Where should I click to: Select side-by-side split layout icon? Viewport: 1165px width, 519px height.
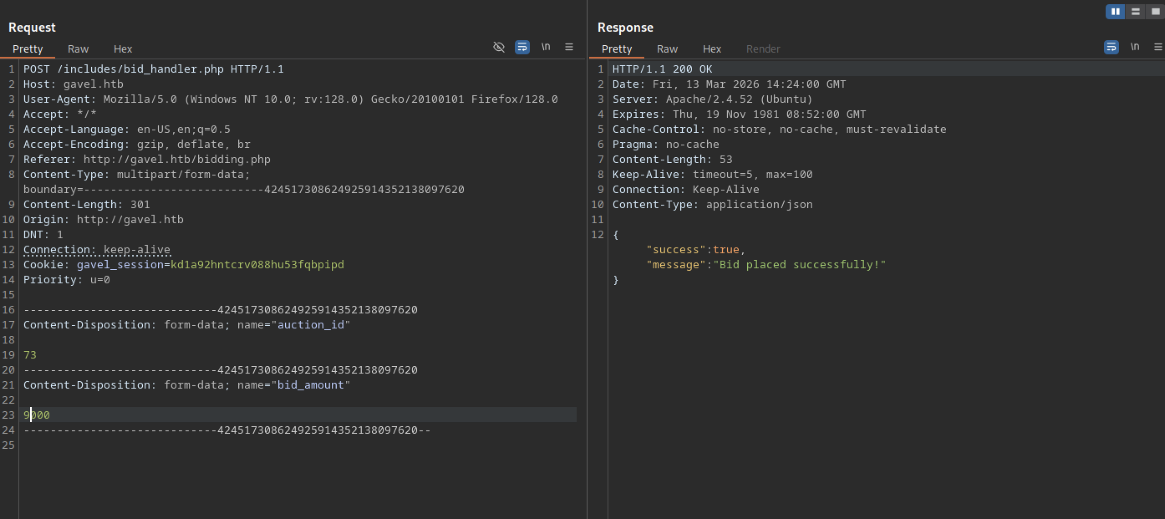pos(1115,12)
